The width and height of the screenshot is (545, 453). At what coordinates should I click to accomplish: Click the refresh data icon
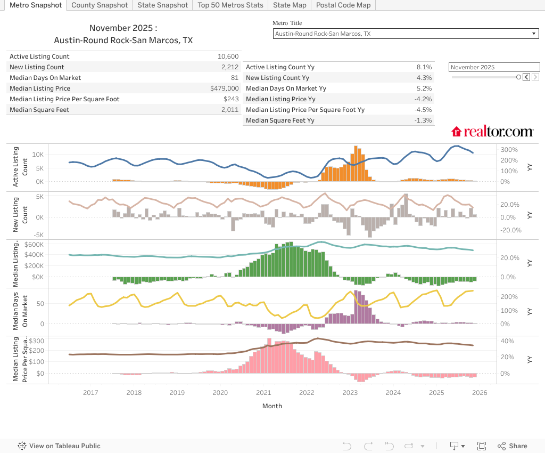[x=408, y=446]
